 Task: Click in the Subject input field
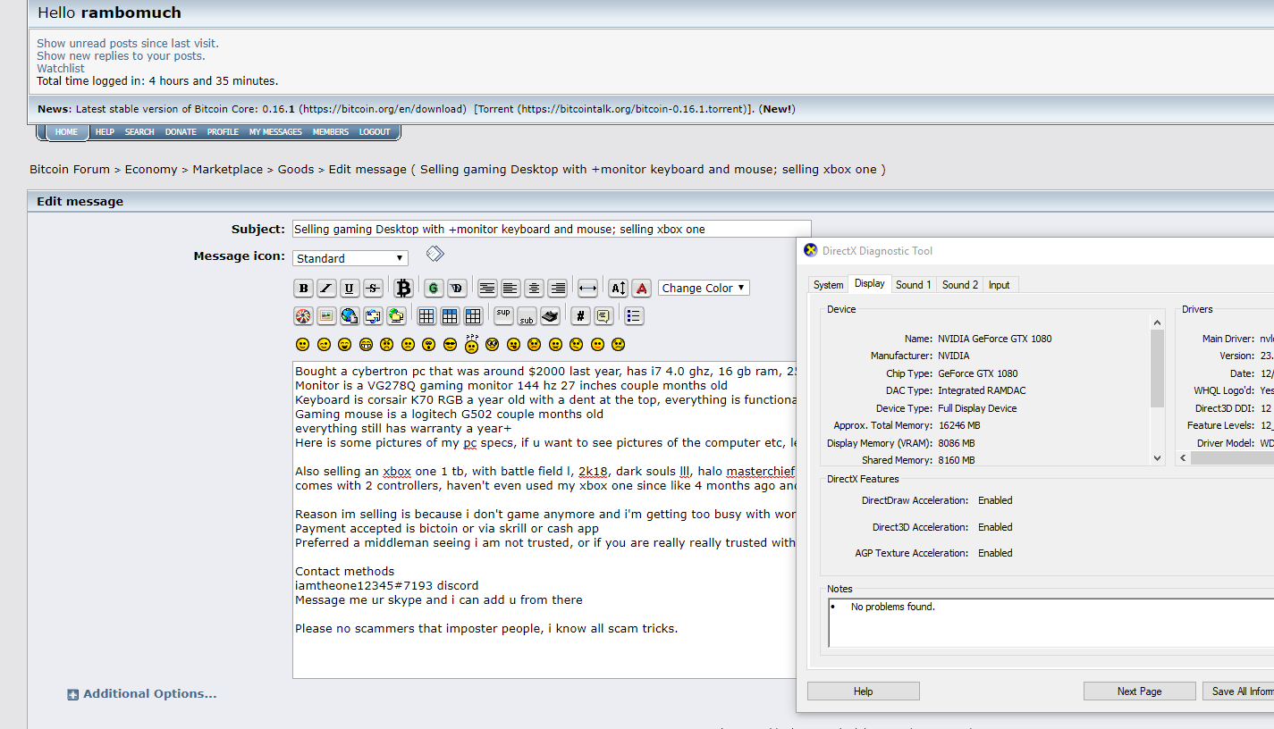point(552,229)
